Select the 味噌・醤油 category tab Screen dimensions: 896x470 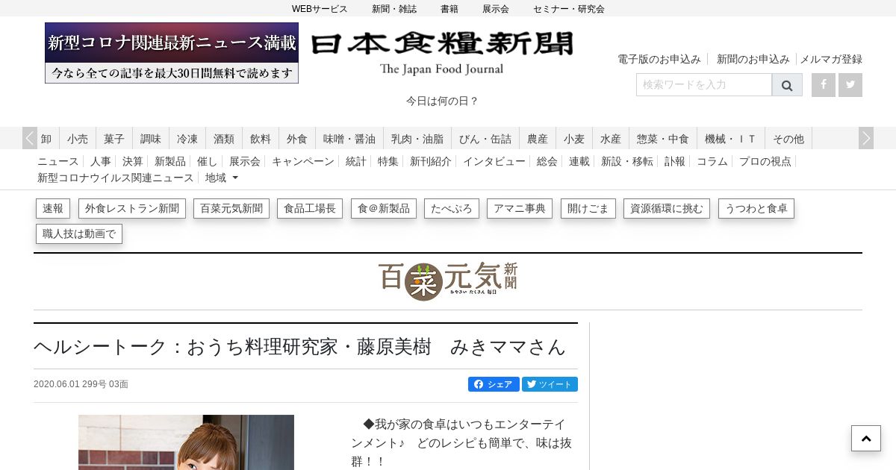click(349, 139)
